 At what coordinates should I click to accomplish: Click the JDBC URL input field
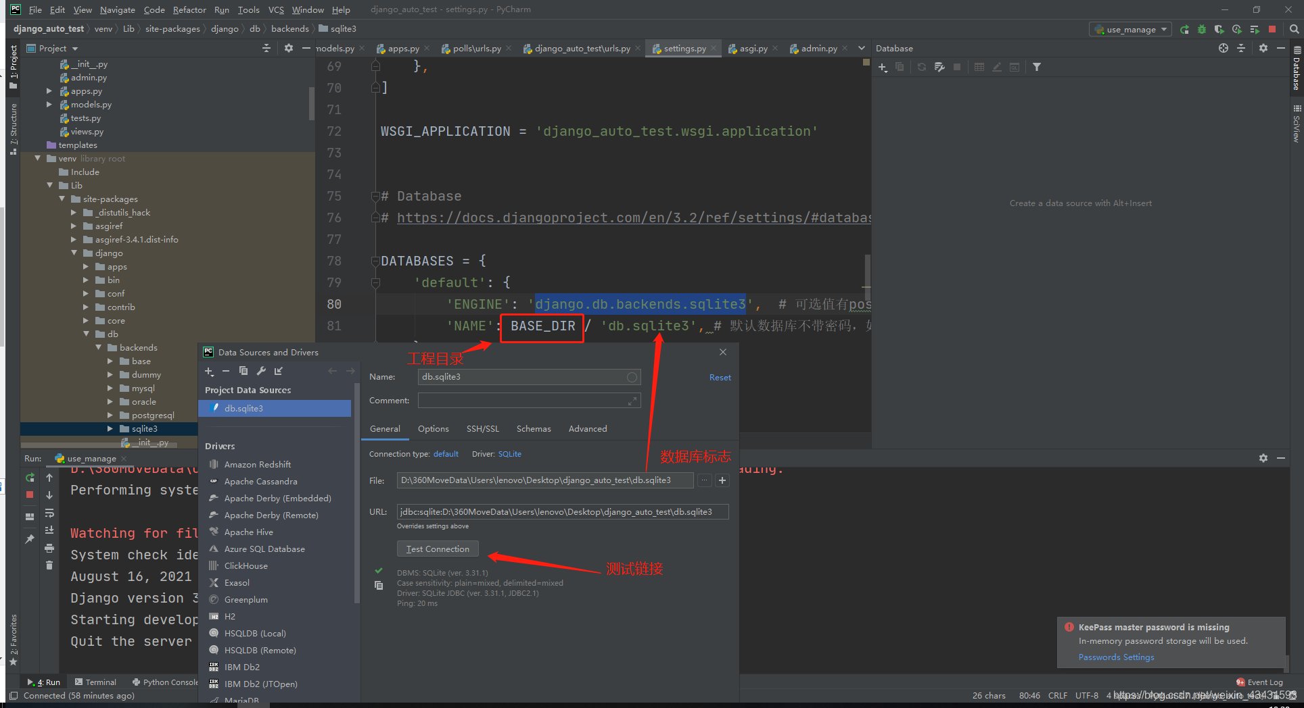[563, 512]
